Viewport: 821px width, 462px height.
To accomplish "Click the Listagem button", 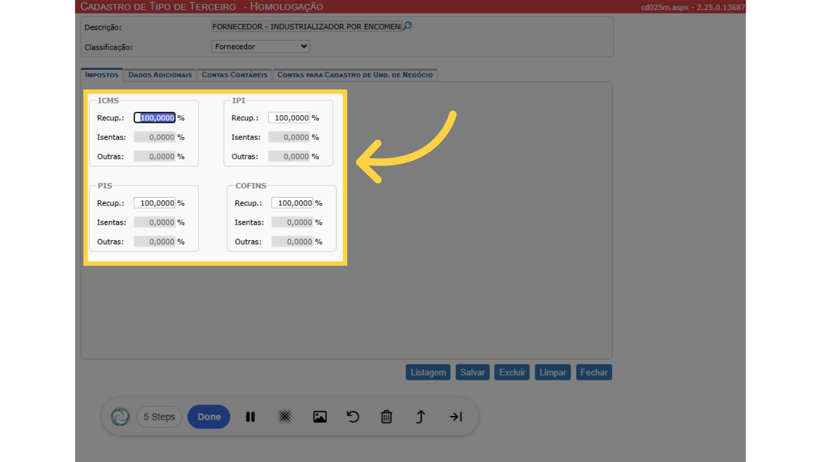I will coord(428,372).
